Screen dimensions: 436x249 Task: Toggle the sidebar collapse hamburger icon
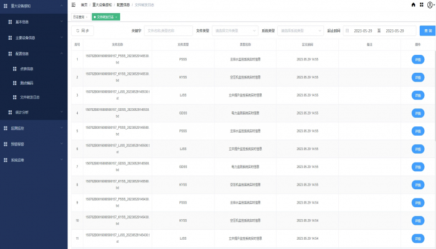coord(73,4)
